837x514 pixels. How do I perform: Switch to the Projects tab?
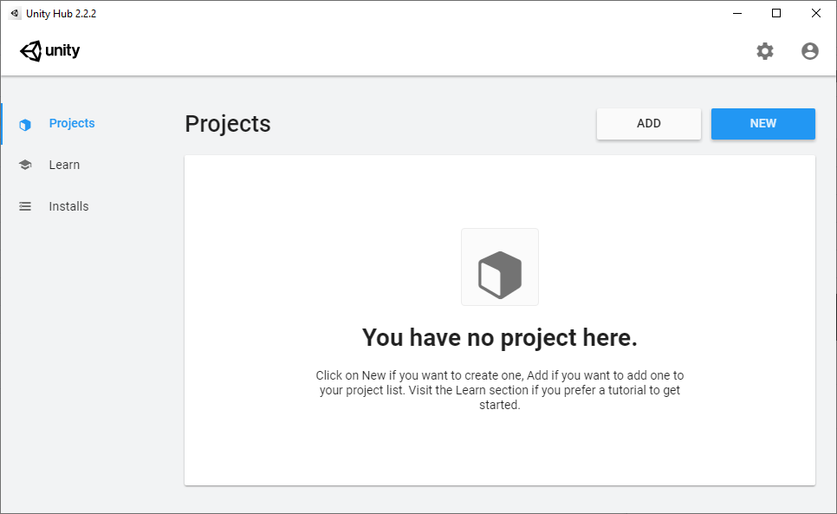72,123
